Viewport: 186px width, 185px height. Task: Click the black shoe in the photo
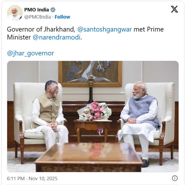click(x=145, y=164)
